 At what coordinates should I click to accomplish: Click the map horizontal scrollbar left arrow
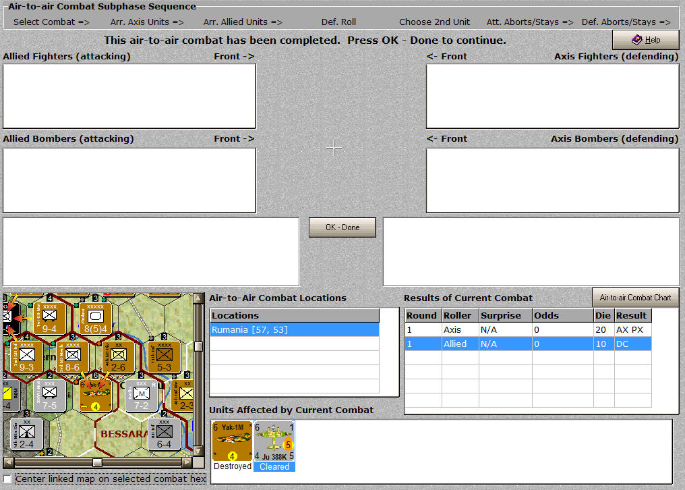click(8, 462)
